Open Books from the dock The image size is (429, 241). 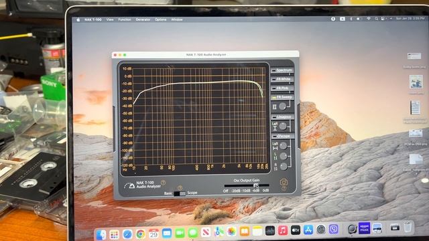coord(244,232)
